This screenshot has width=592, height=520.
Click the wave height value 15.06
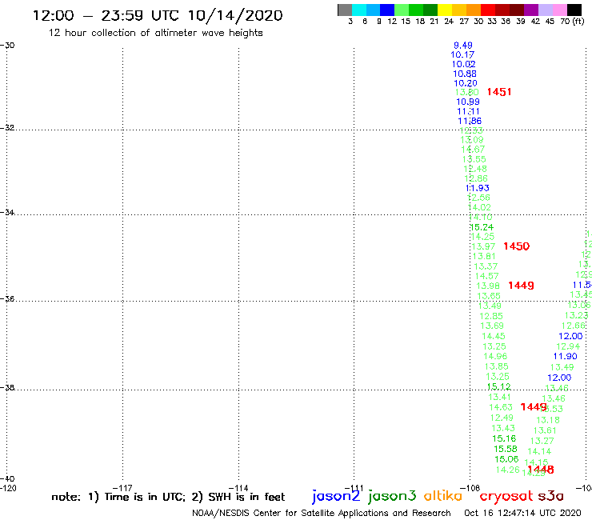pyautogui.click(x=506, y=459)
